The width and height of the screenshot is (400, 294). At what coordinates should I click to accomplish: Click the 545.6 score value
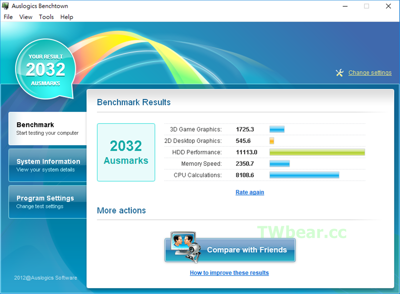point(243,141)
